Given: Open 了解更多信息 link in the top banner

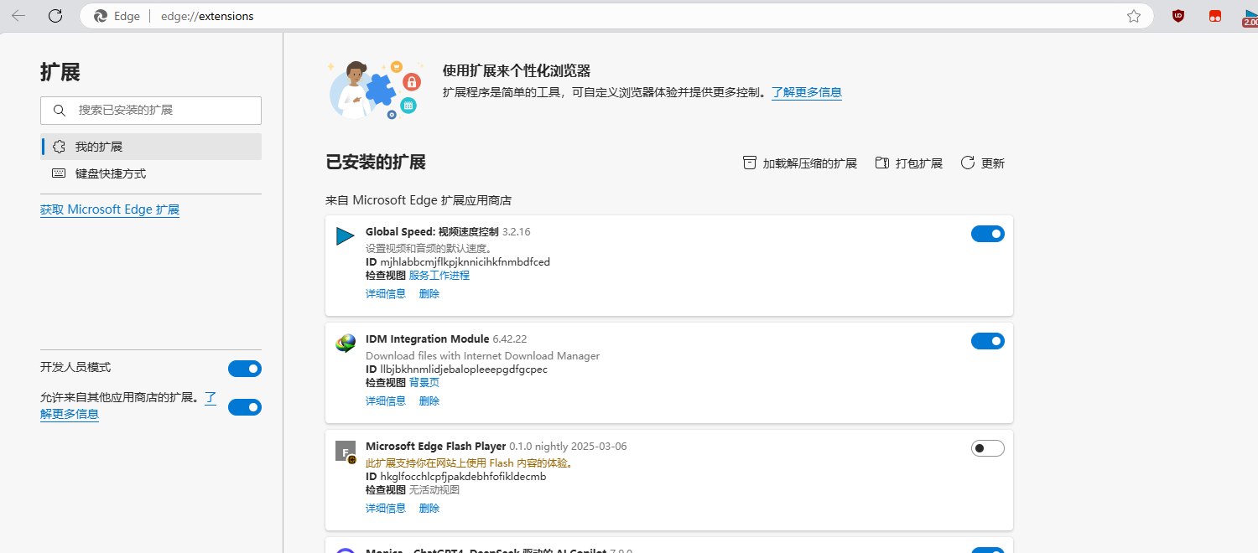Looking at the screenshot, I should [807, 92].
